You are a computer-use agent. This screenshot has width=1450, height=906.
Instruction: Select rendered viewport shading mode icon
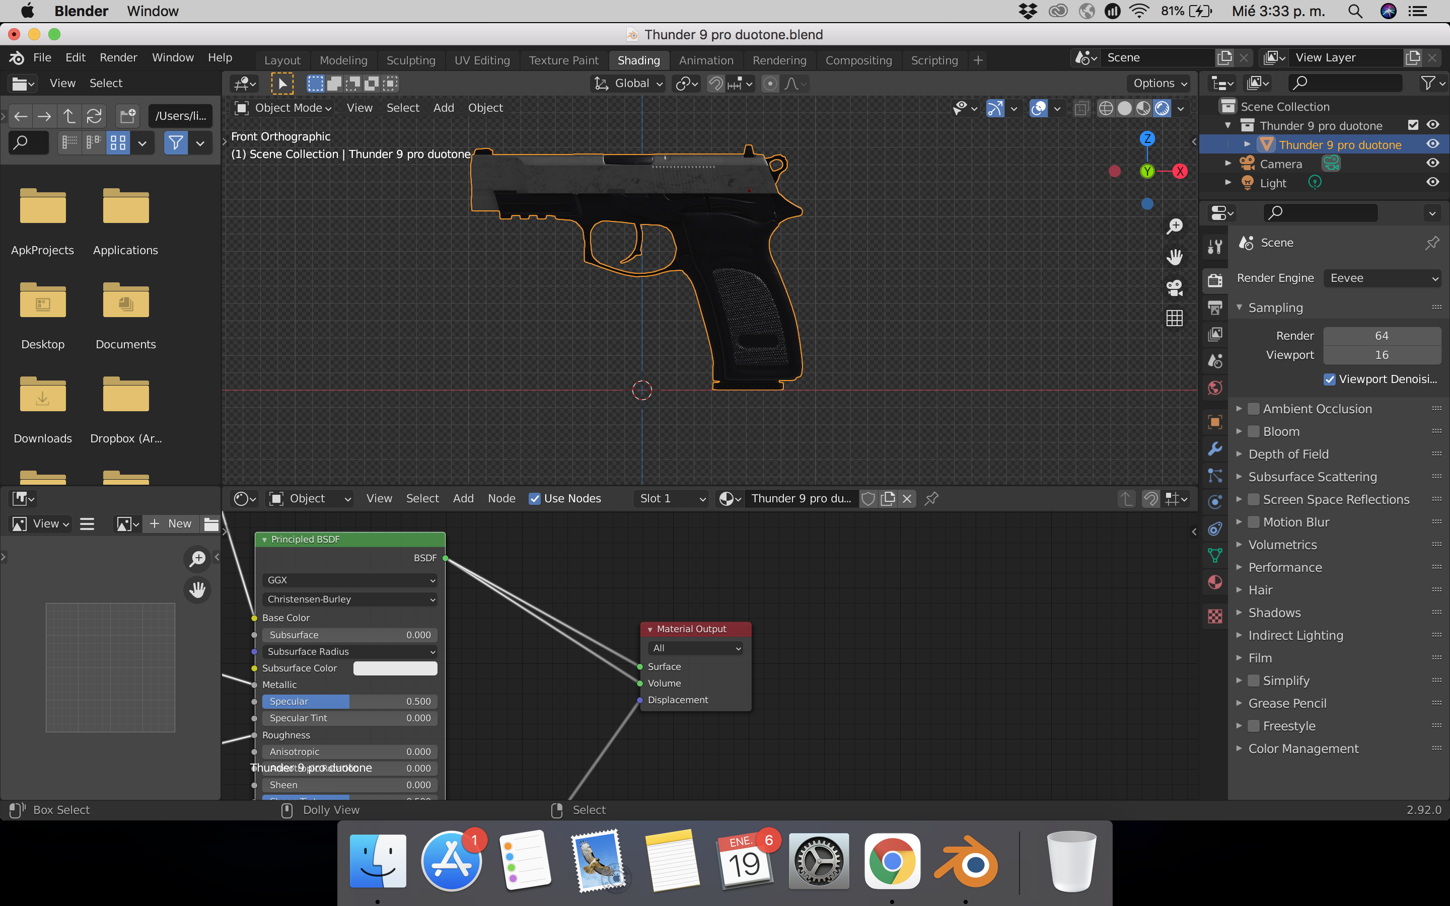coord(1163,108)
